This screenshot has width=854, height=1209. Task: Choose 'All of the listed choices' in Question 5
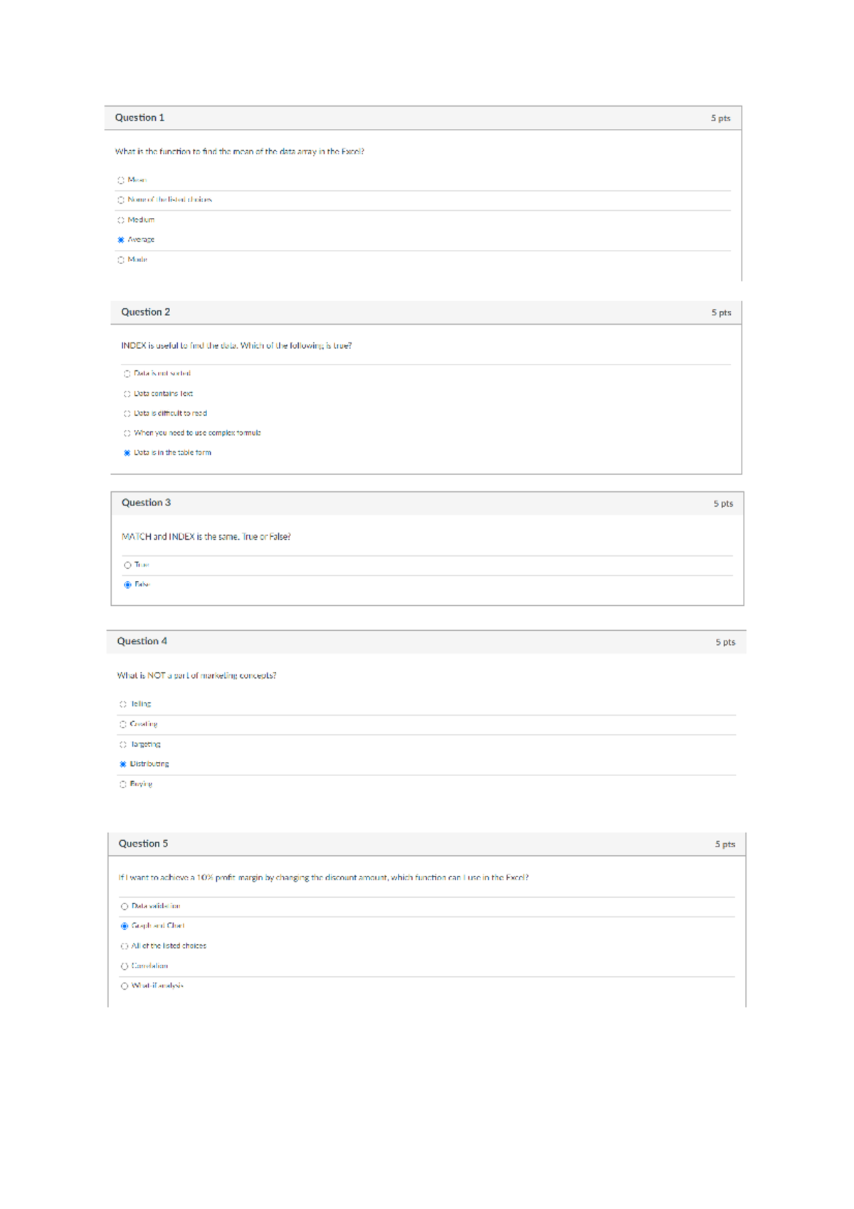tap(125, 946)
